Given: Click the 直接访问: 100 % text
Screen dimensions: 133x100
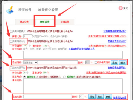Looking at the screenshot, I should pos(41,73).
